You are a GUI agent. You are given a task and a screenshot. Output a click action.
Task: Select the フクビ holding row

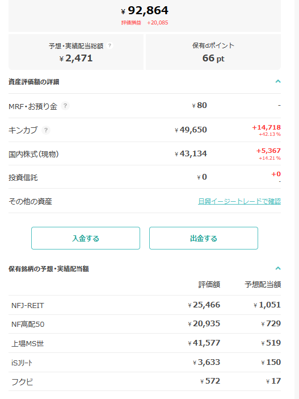[x=145, y=381]
